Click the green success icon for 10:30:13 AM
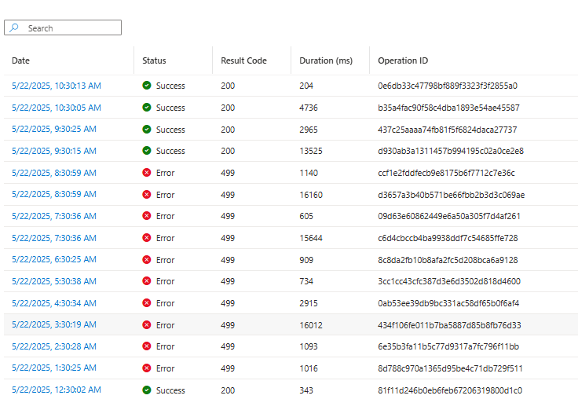Screen dimensions: 578x399 (147, 86)
